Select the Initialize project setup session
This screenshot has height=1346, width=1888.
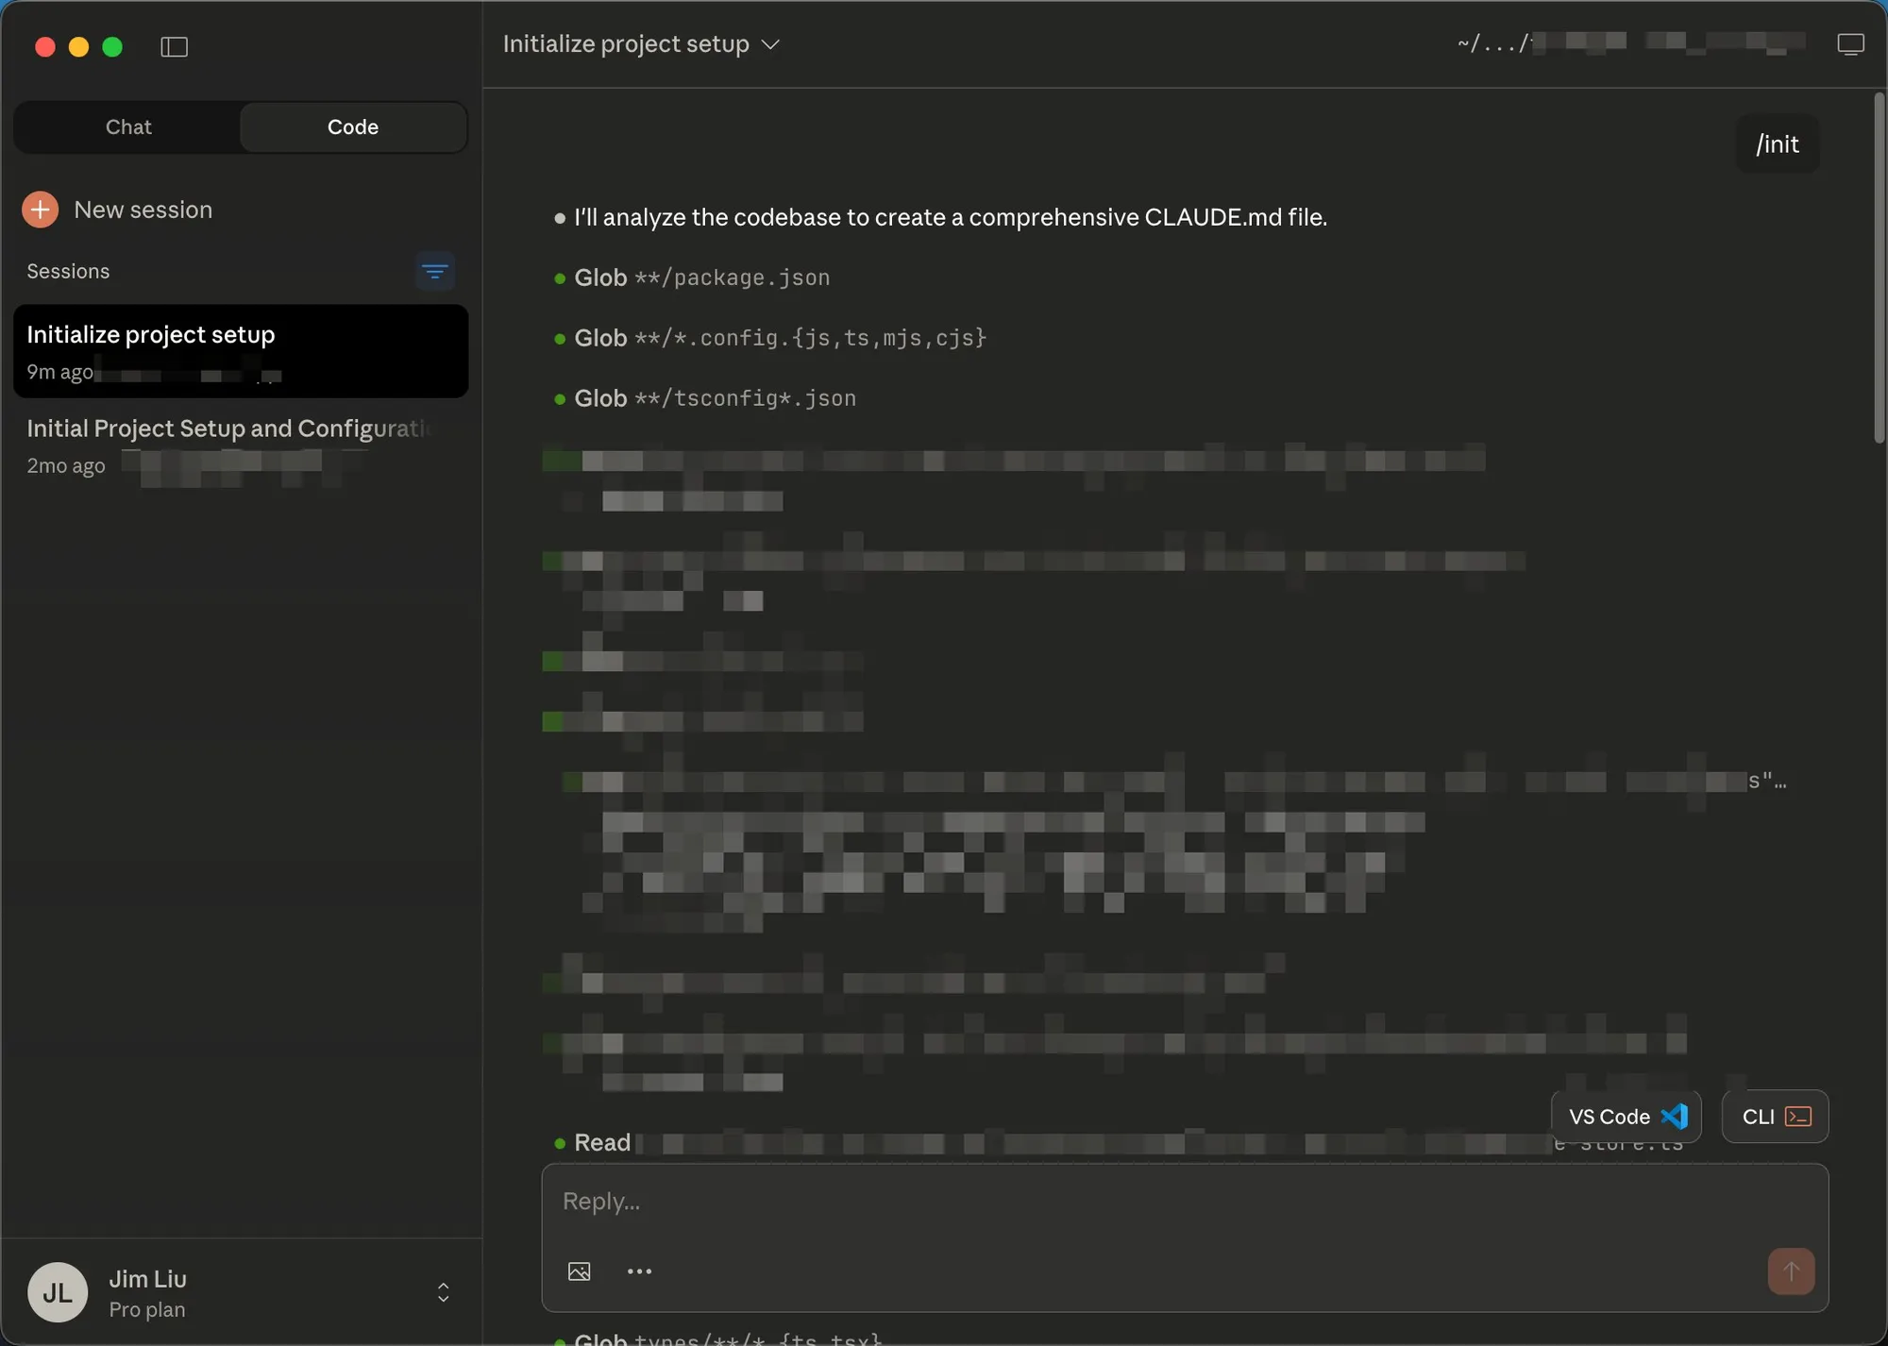(x=241, y=351)
